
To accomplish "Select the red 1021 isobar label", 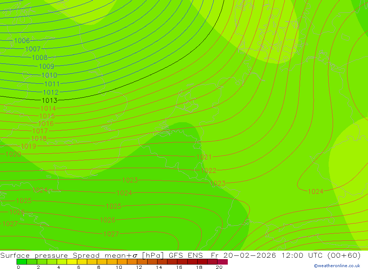I will point(204,157).
